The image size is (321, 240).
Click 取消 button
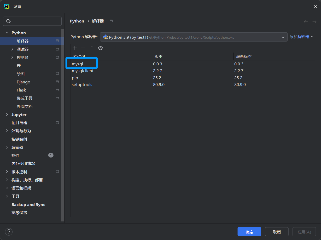277,232
